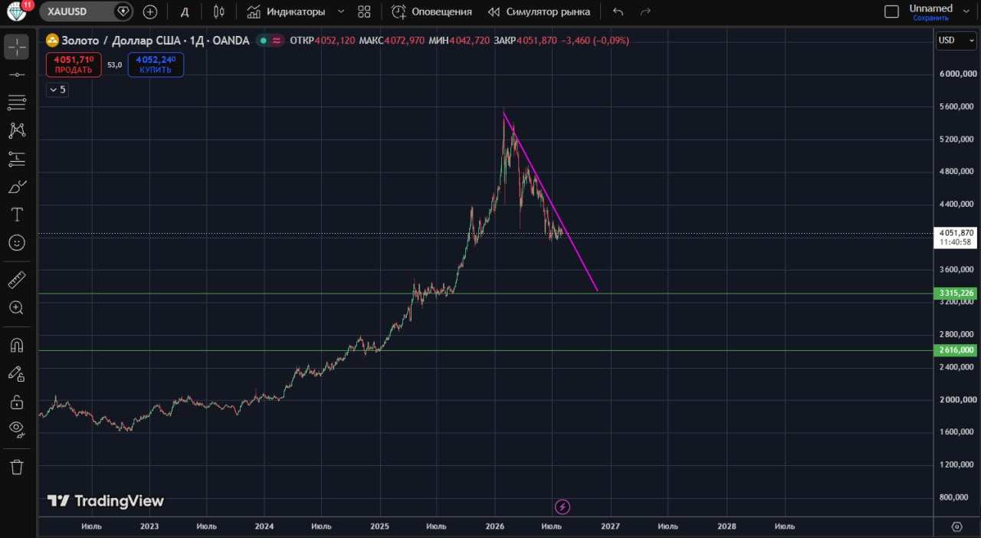981x538 pixels.
Task: Lock all drawing tools
Action: pyautogui.click(x=17, y=402)
